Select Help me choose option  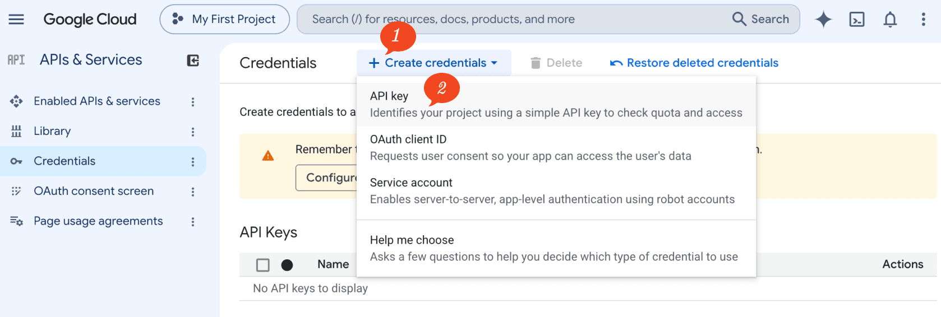556,248
